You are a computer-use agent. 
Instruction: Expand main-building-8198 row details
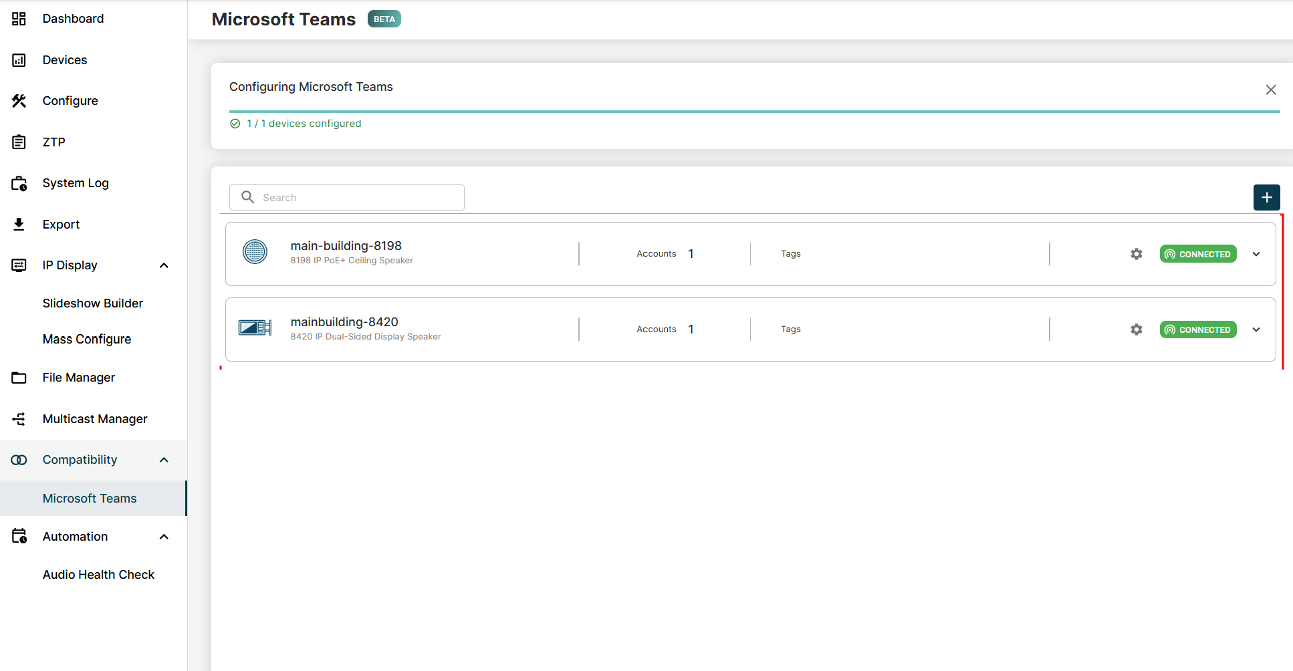click(1256, 254)
